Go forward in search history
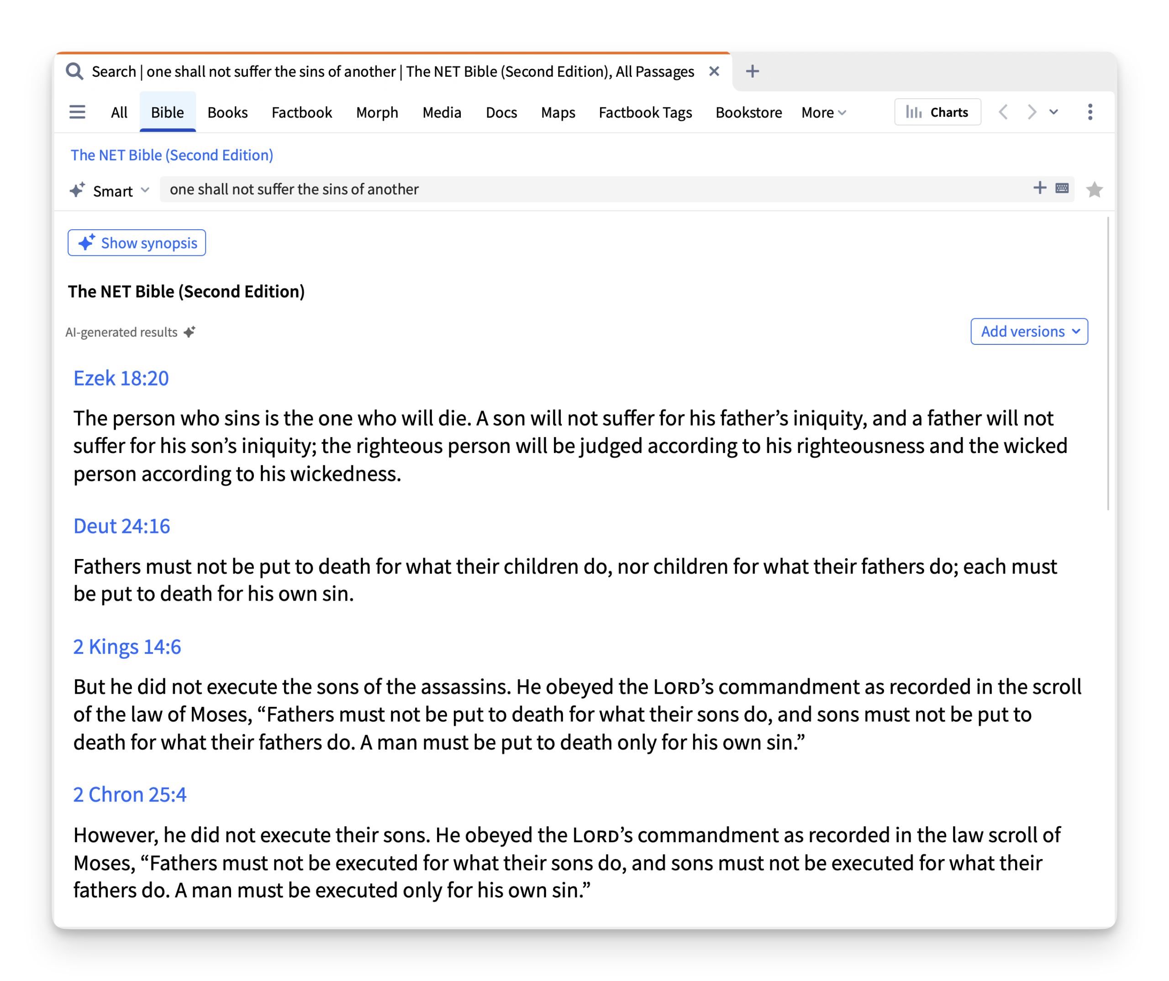1169x981 pixels. (x=1032, y=112)
